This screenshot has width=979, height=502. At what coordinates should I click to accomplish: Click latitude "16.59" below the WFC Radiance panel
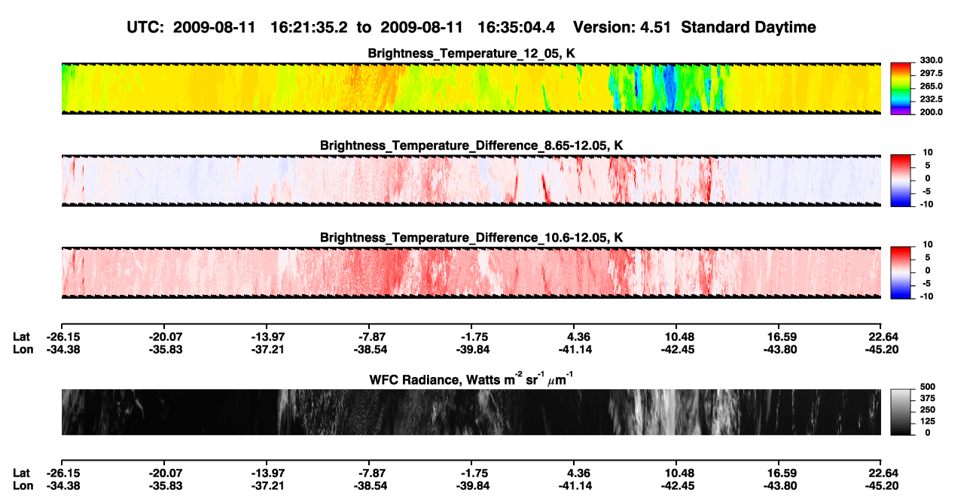click(781, 473)
